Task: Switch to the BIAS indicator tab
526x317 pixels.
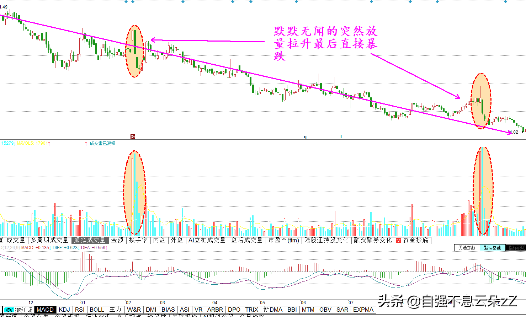Action: 168,310
